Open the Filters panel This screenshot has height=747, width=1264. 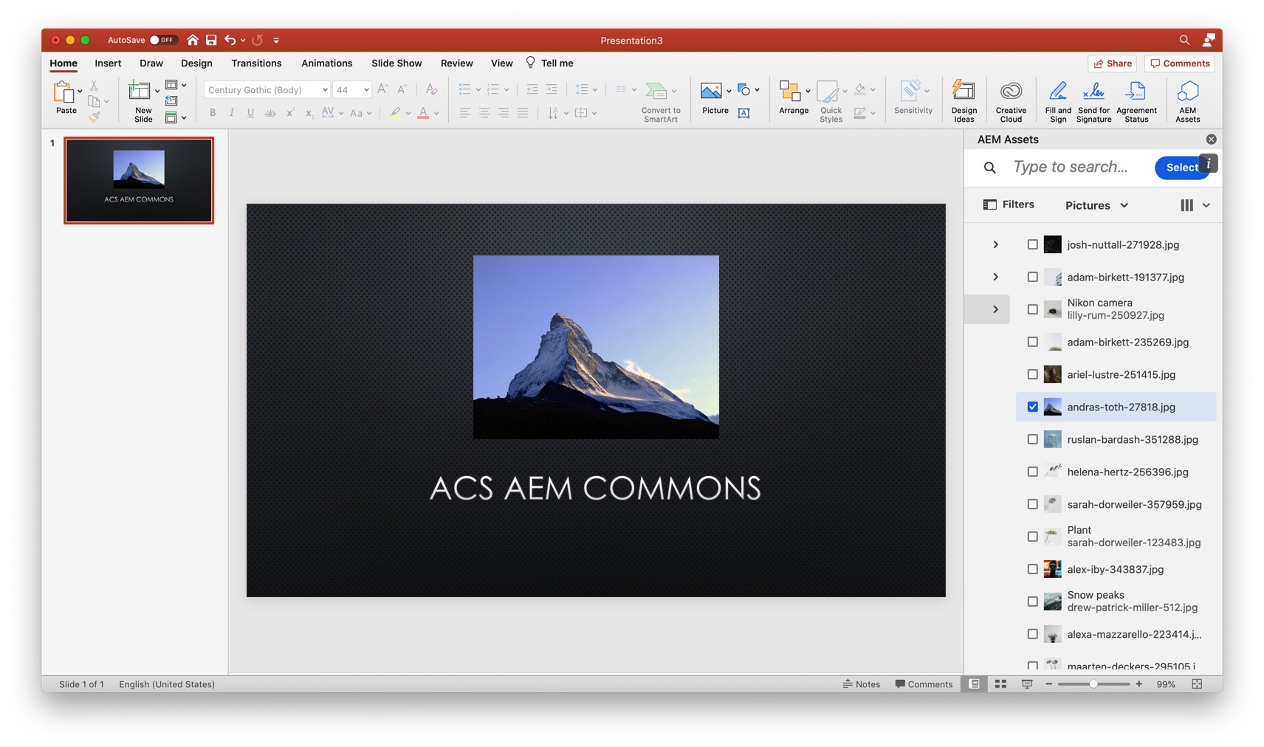click(1009, 204)
